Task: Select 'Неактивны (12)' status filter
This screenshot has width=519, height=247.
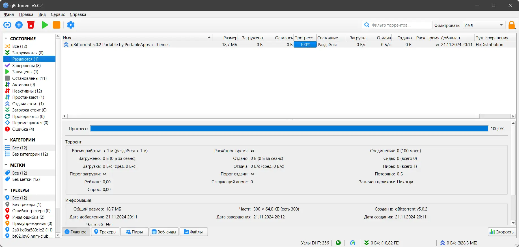Action: click(x=29, y=91)
